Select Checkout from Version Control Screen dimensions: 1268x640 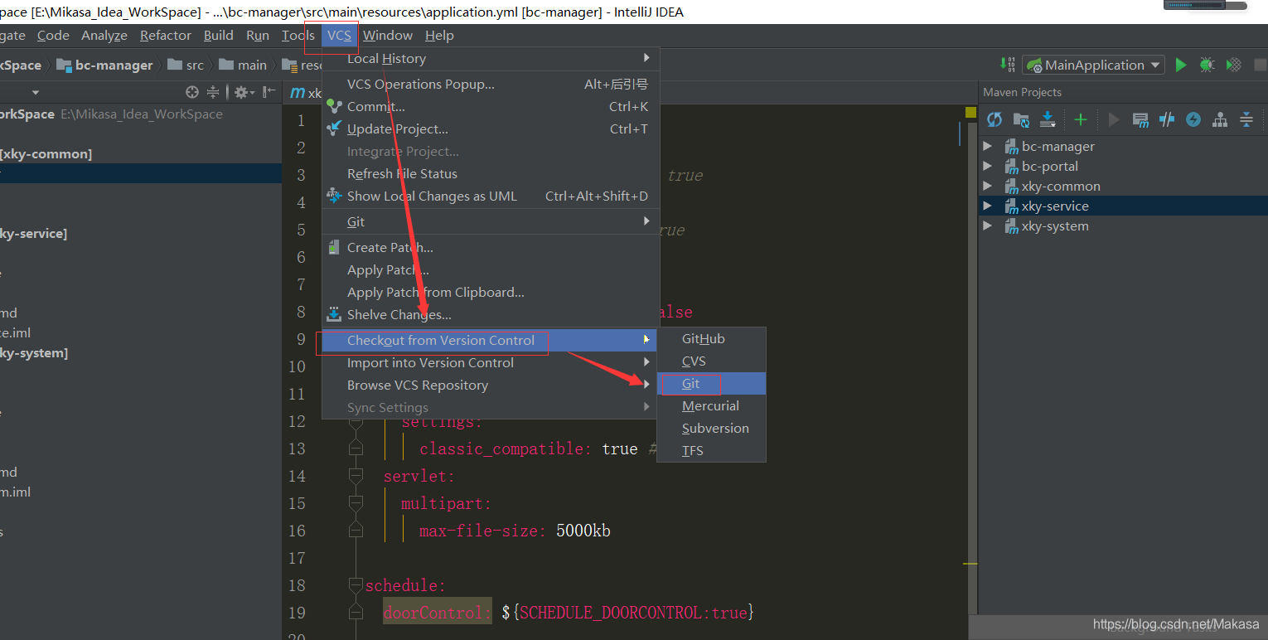(491, 340)
